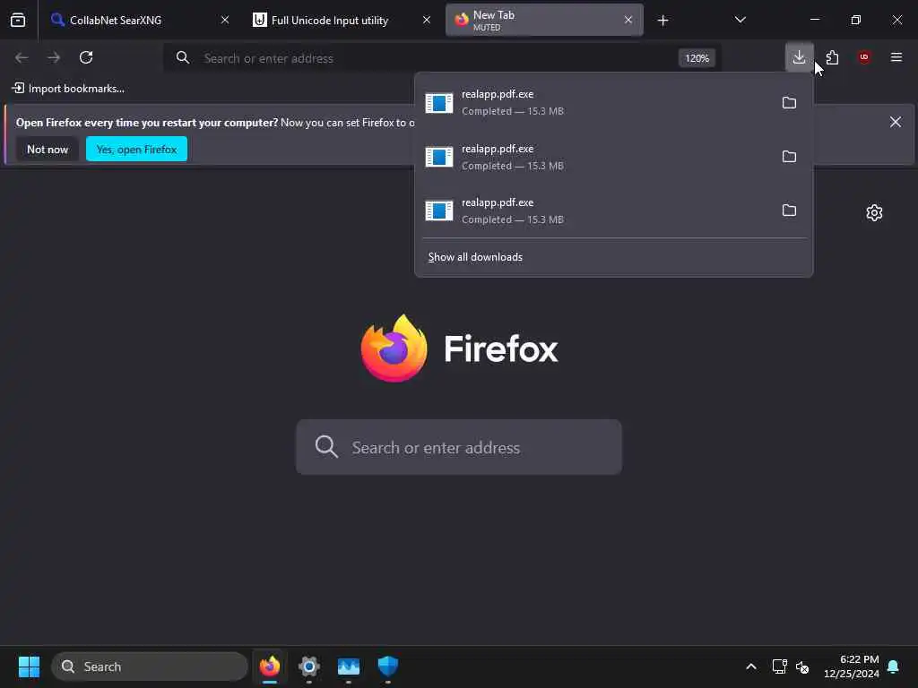
Task: Open the Firefox View icon in tab strip
Action: click(x=18, y=20)
